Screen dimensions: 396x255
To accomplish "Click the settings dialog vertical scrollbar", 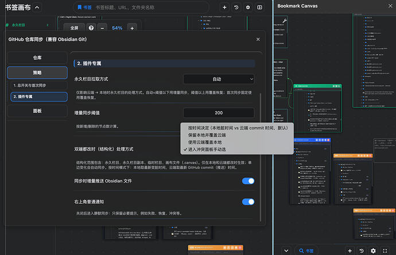I will (x=261, y=157).
